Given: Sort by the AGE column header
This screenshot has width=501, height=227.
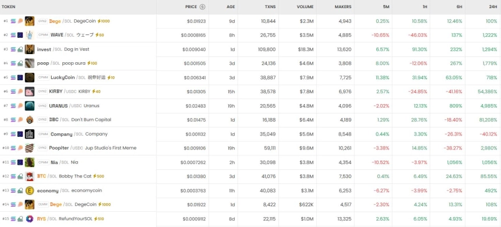Looking at the screenshot, I should tap(231, 7).
